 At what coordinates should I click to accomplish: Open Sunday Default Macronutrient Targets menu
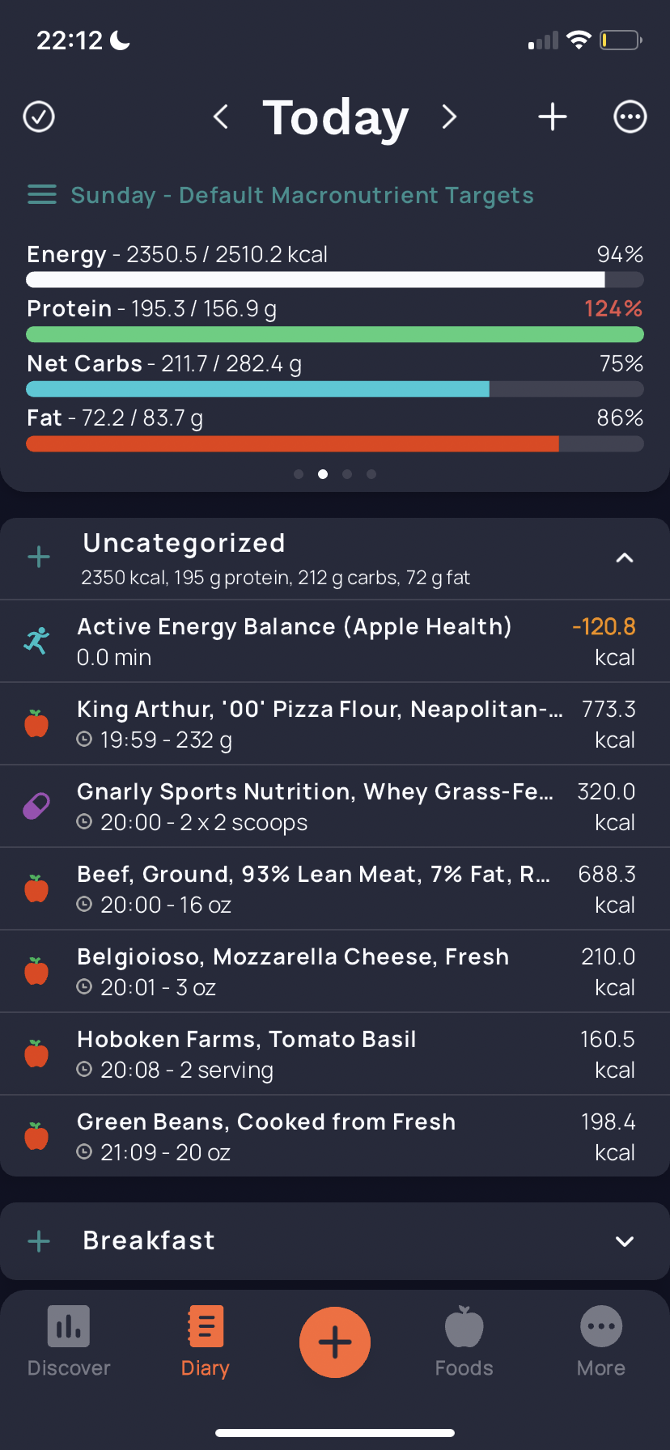[x=281, y=195]
